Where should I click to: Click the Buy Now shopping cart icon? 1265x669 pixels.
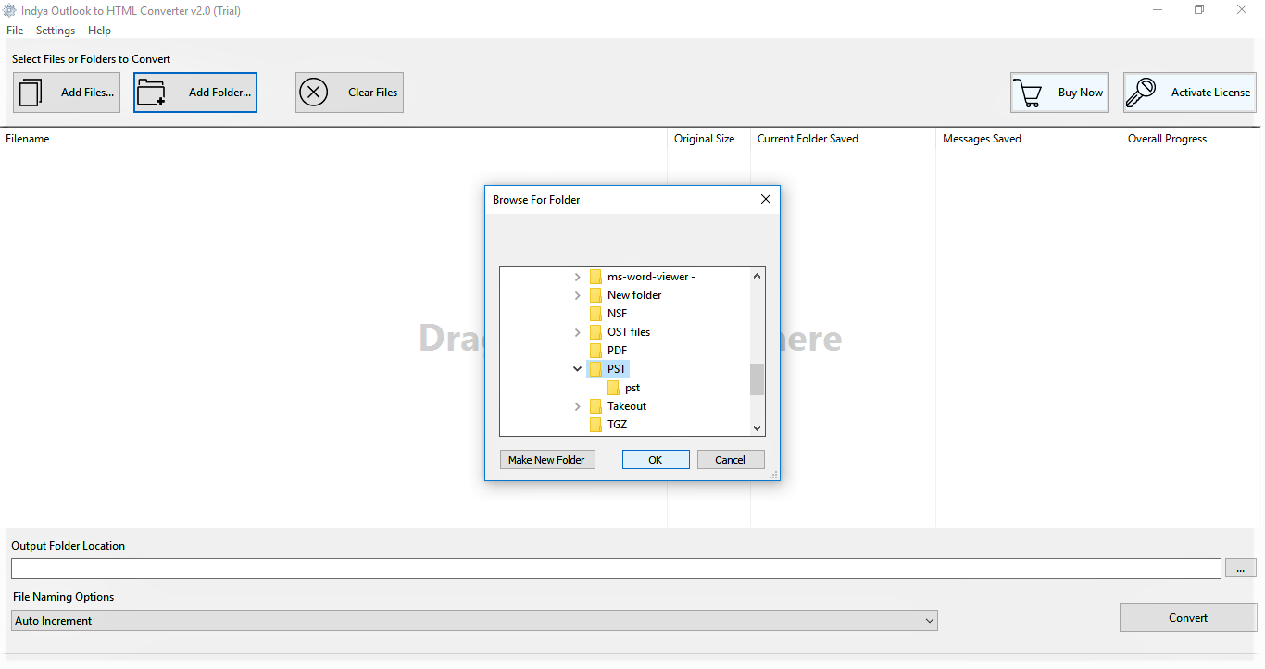1027,93
